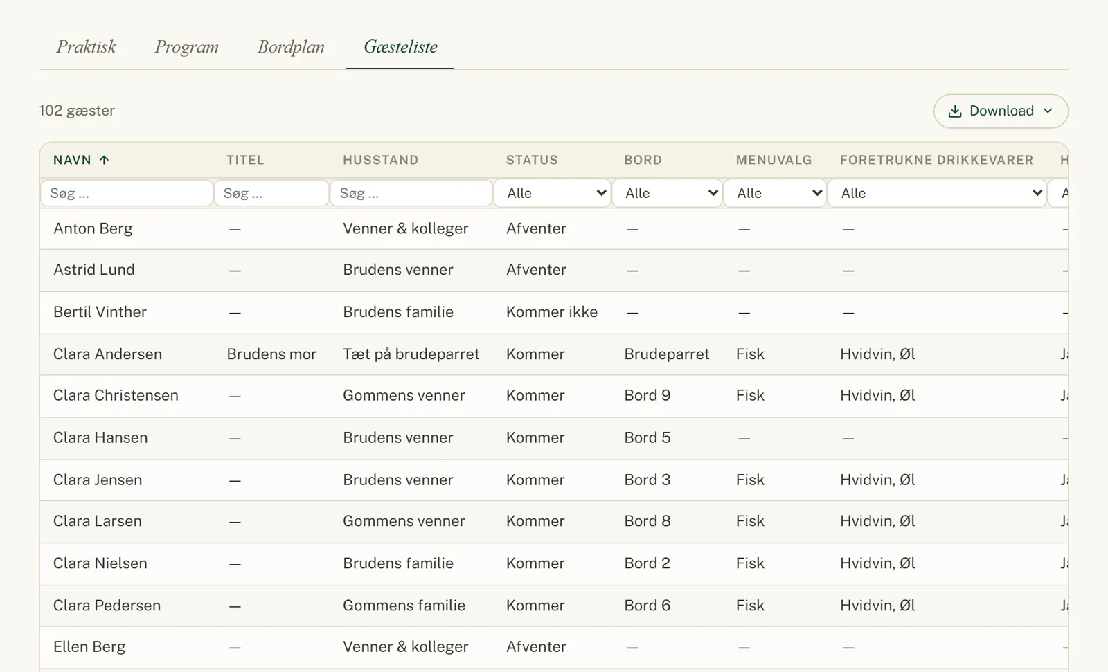Sort by the HUSSTAND column header

pos(380,160)
